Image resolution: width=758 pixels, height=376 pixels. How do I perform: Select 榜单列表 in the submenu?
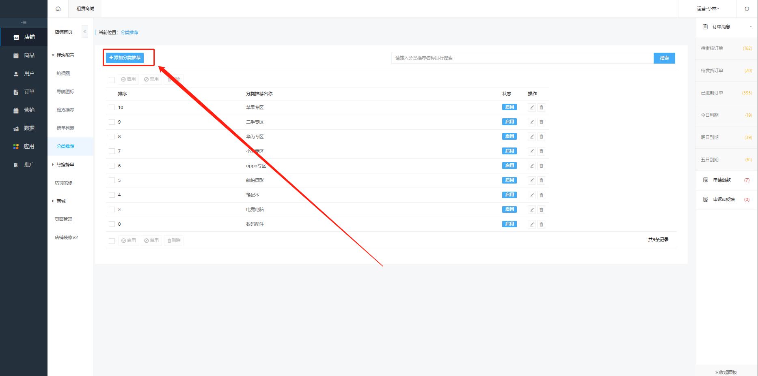(x=65, y=128)
